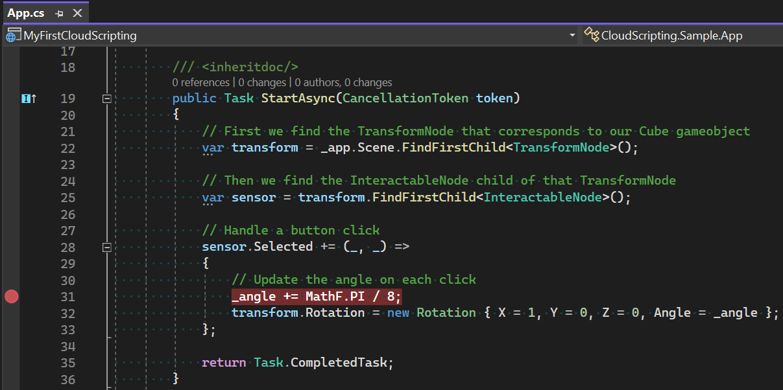This screenshot has height=390, width=783.
Task: Remove the breakpoint on line 31
Action: (x=11, y=296)
